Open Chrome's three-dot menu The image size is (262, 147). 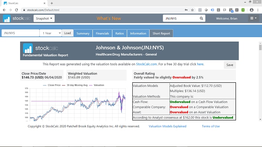[258, 10]
